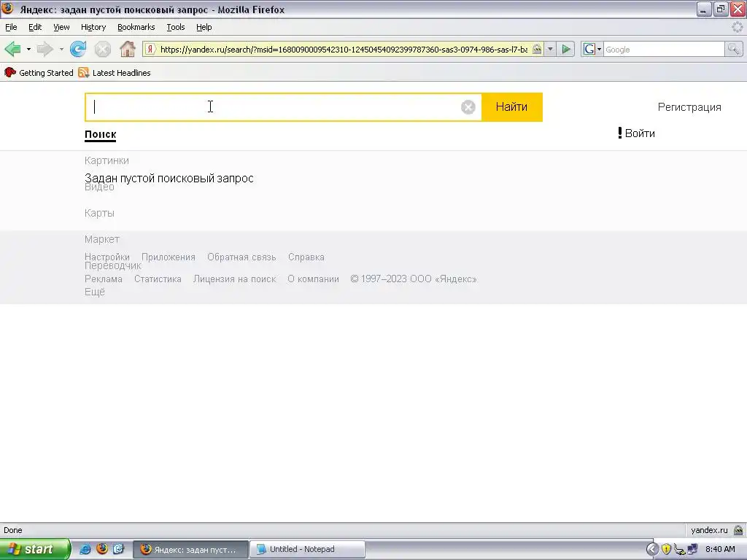Image resolution: width=747 pixels, height=560 pixels.
Task: Click the Google toolbar search box
Action: [x=664, y=49]
